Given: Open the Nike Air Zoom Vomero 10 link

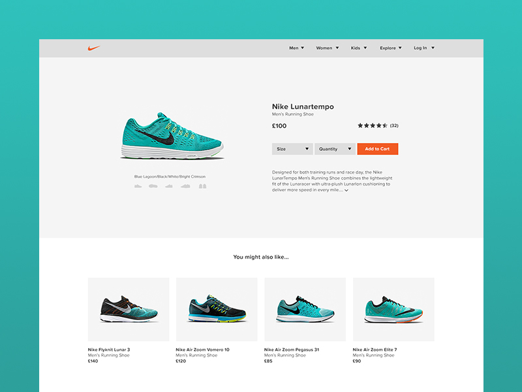Looking at the screenshot, I should [202, 350].
